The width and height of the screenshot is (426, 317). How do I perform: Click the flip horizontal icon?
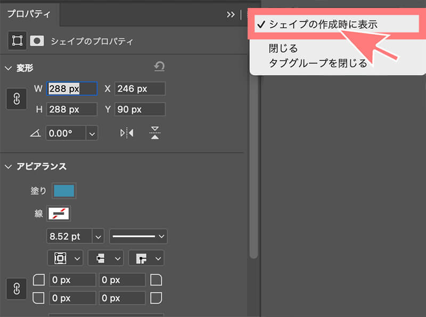coord(127,133)
